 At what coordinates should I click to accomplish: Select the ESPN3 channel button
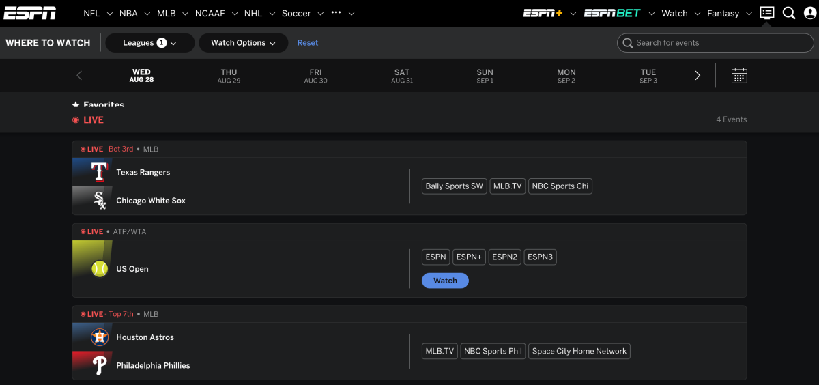(540, 257)
